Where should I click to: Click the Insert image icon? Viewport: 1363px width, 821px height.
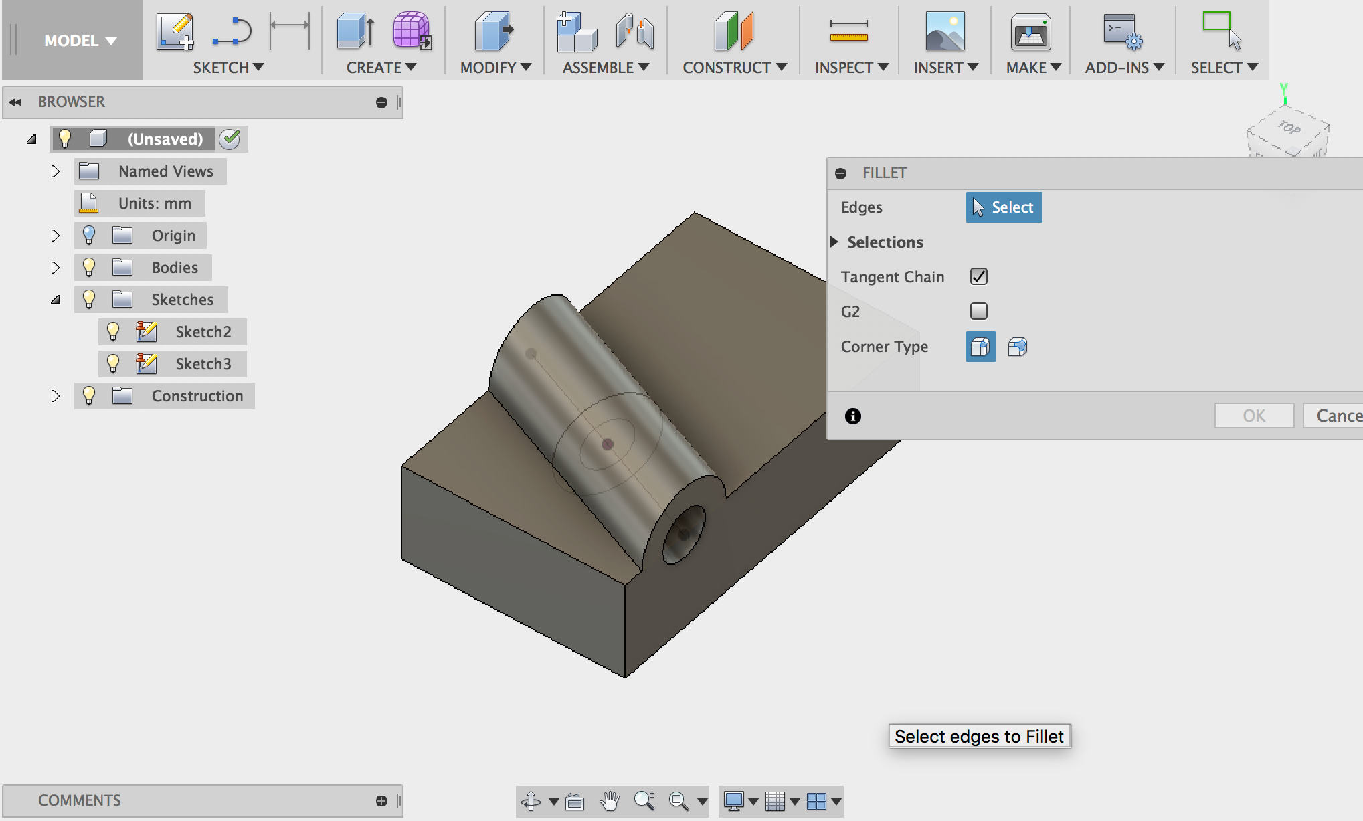(945, 31)
